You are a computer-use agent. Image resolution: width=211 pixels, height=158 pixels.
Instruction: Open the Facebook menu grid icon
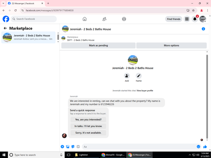(187, 19)
